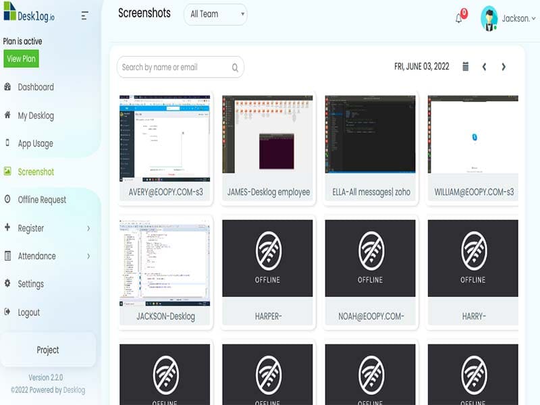Viewport: 540px width, 405px height.
Task: Click the Screenshots page heading
Action: tap(144, 13)
